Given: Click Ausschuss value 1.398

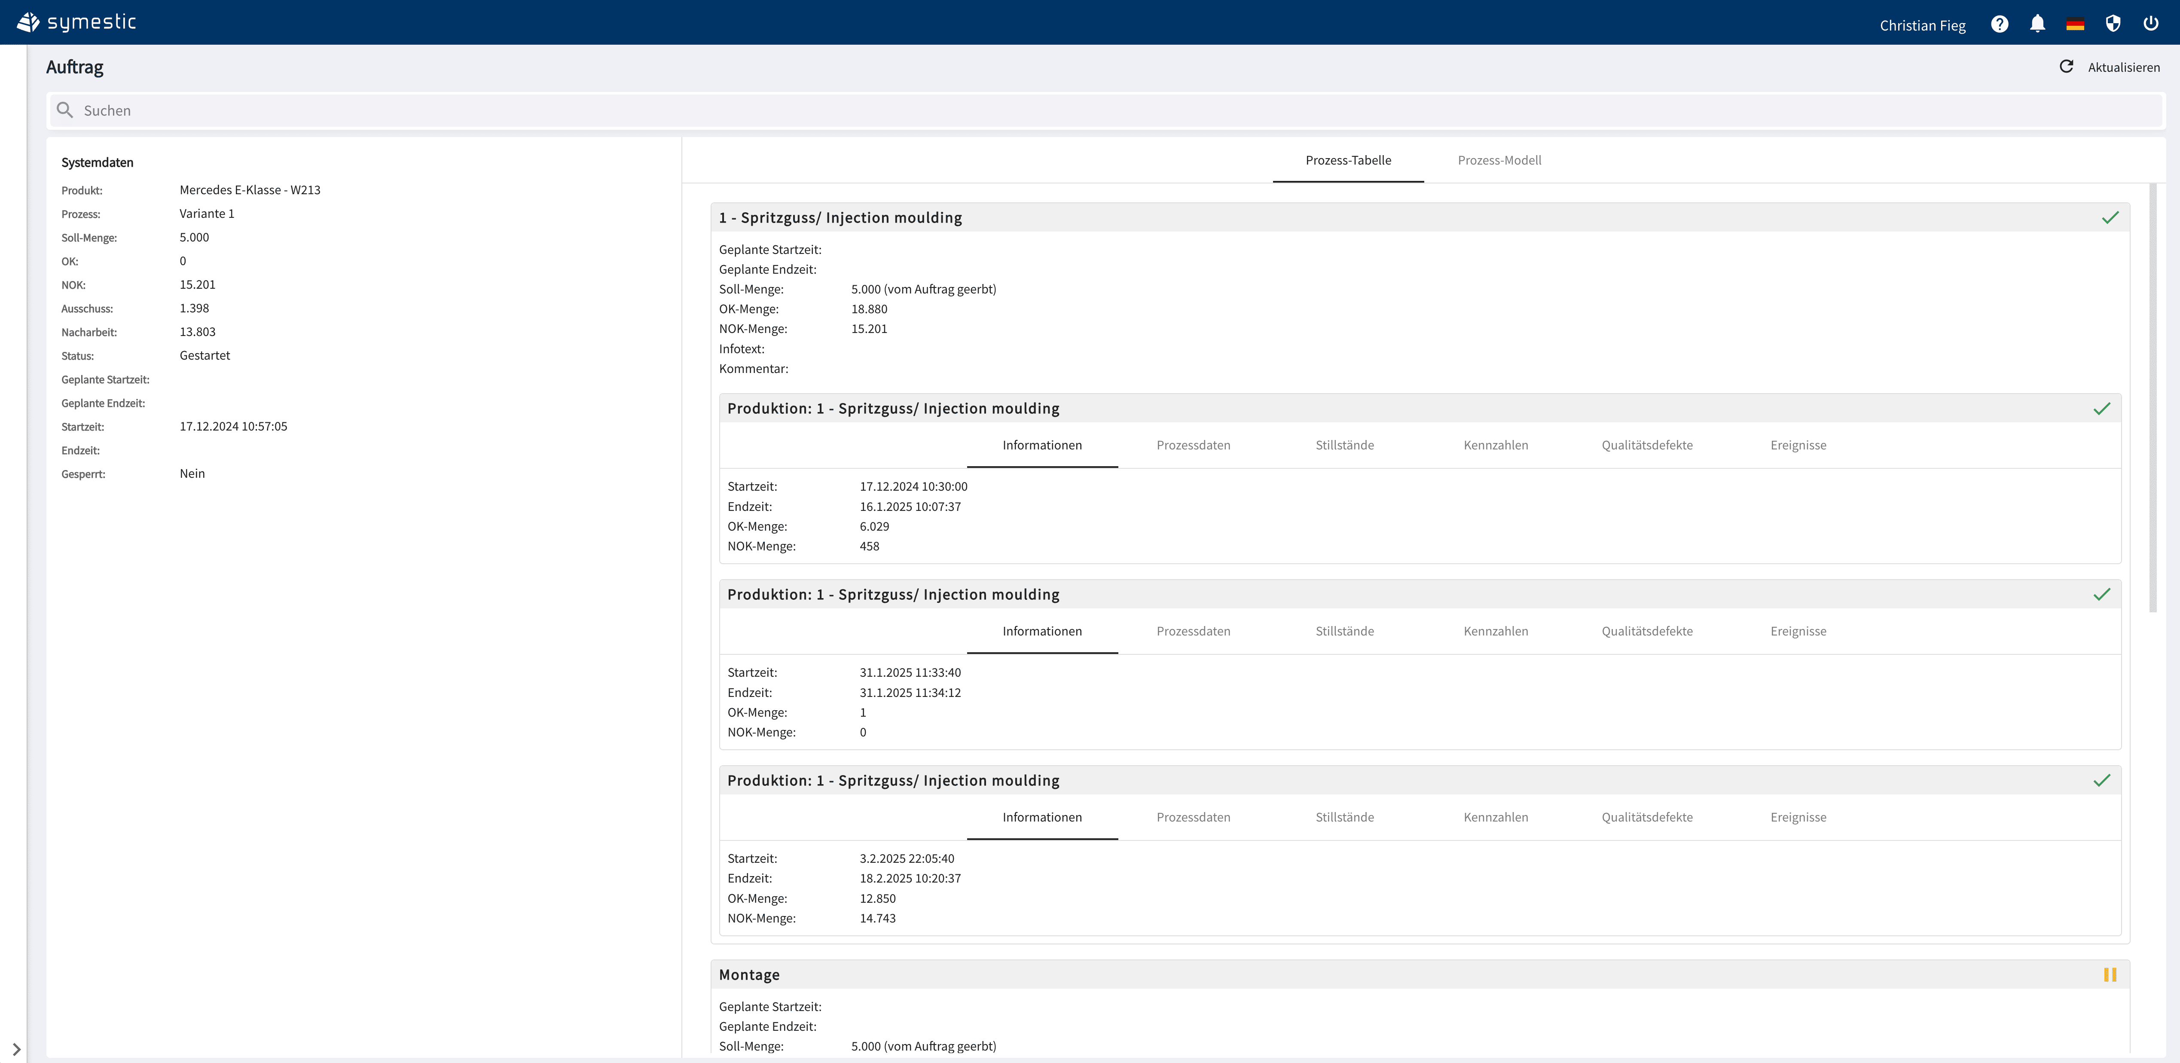Looking at the screenshot, I should tap(194, 308).
